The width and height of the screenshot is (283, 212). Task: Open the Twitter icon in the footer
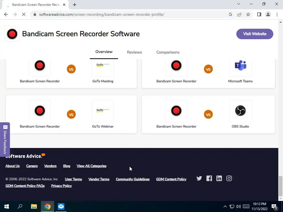(x=199, y=179)
